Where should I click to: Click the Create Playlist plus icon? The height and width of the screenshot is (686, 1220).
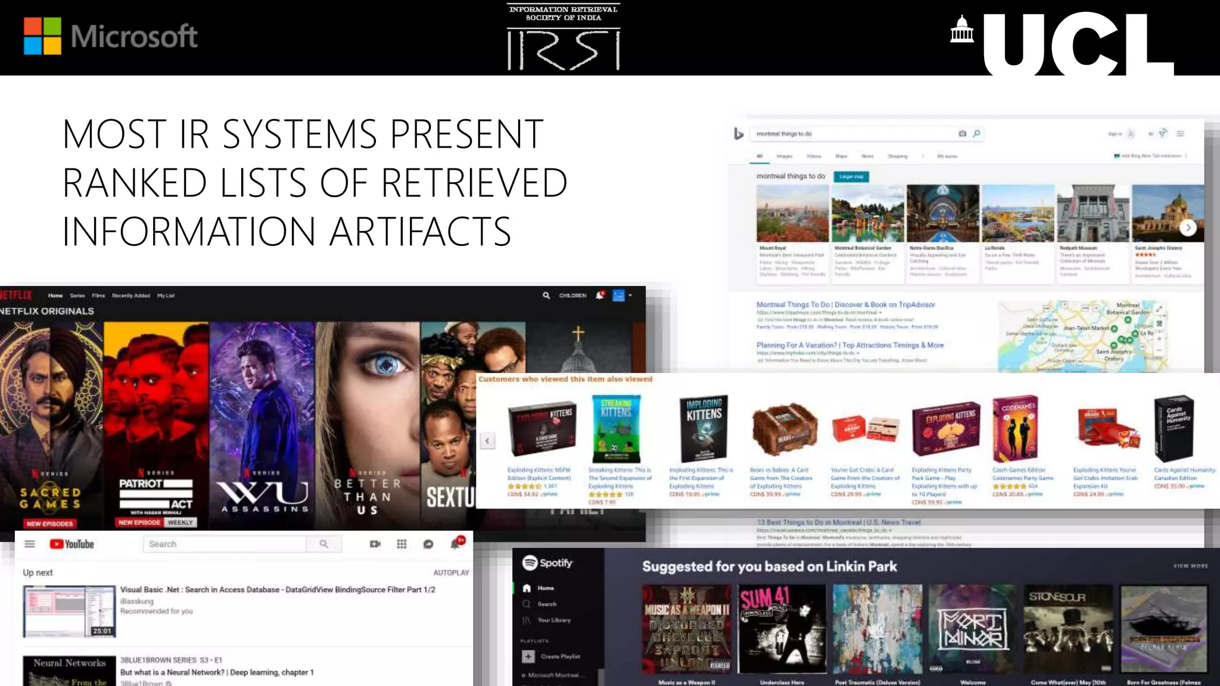[x=528, y=656]
